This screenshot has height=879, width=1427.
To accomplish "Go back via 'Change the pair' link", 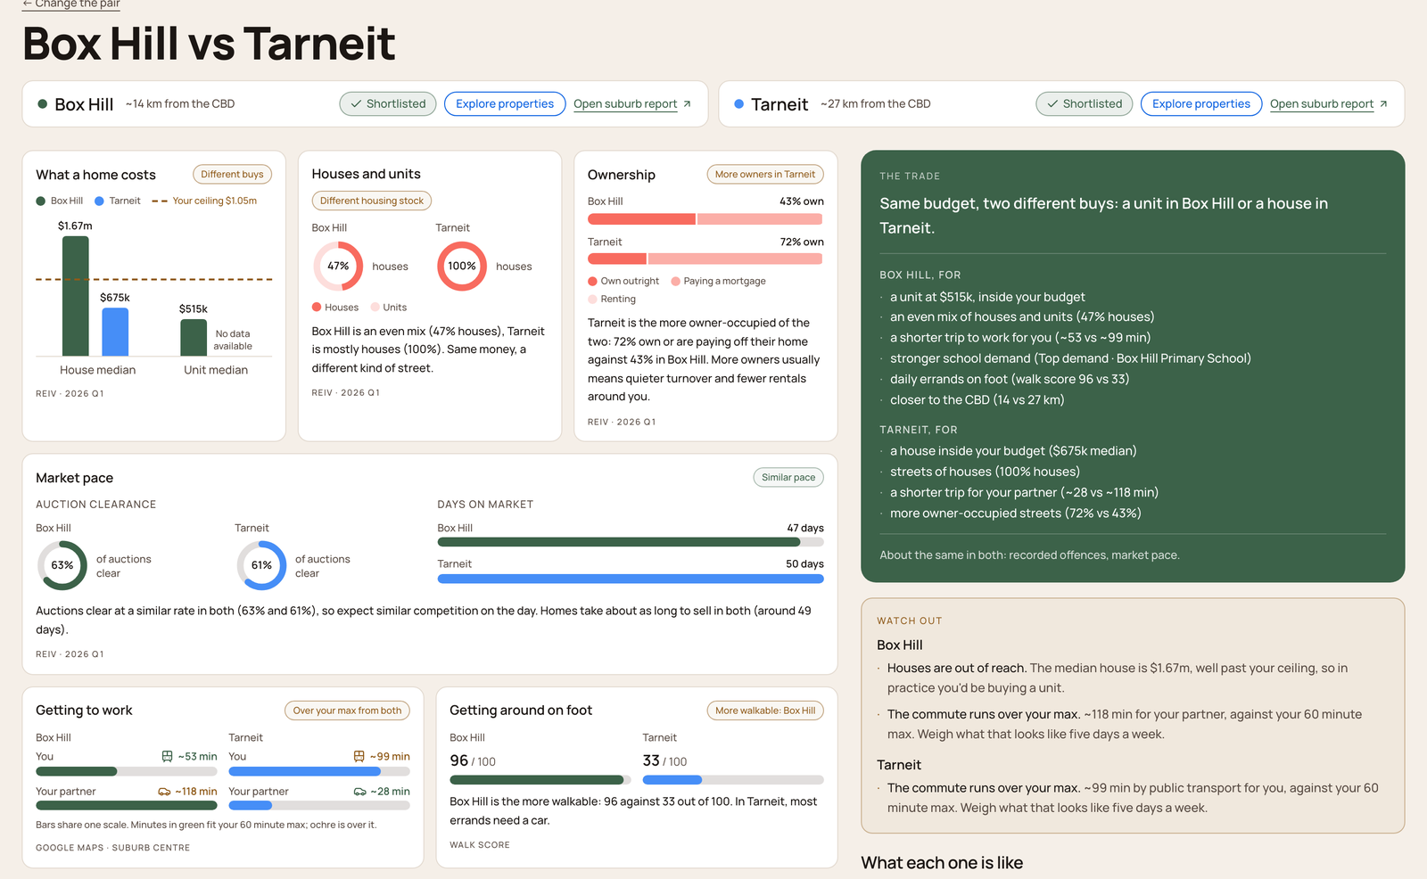I will (x=71, y=4).
